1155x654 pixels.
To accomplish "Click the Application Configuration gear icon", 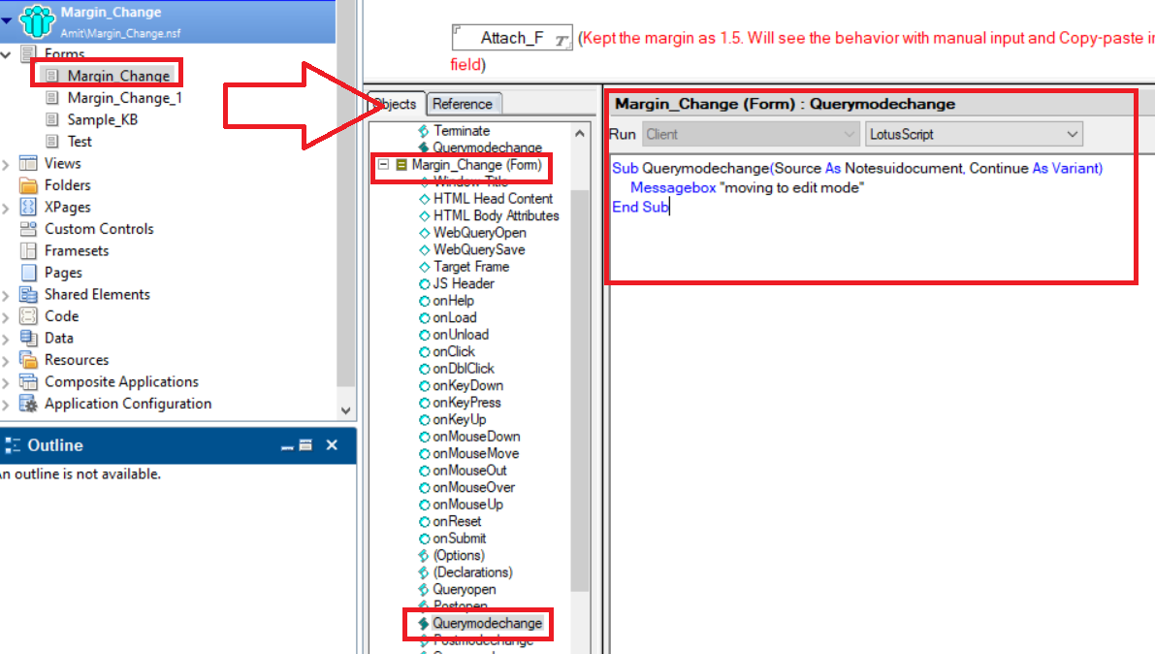I will 28,404.
